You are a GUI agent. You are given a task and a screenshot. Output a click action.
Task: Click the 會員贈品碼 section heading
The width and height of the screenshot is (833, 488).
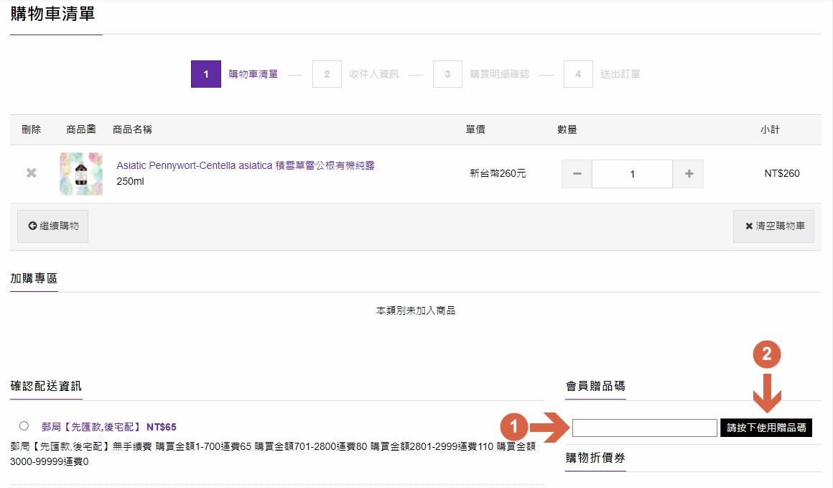[x=595, y=386]
